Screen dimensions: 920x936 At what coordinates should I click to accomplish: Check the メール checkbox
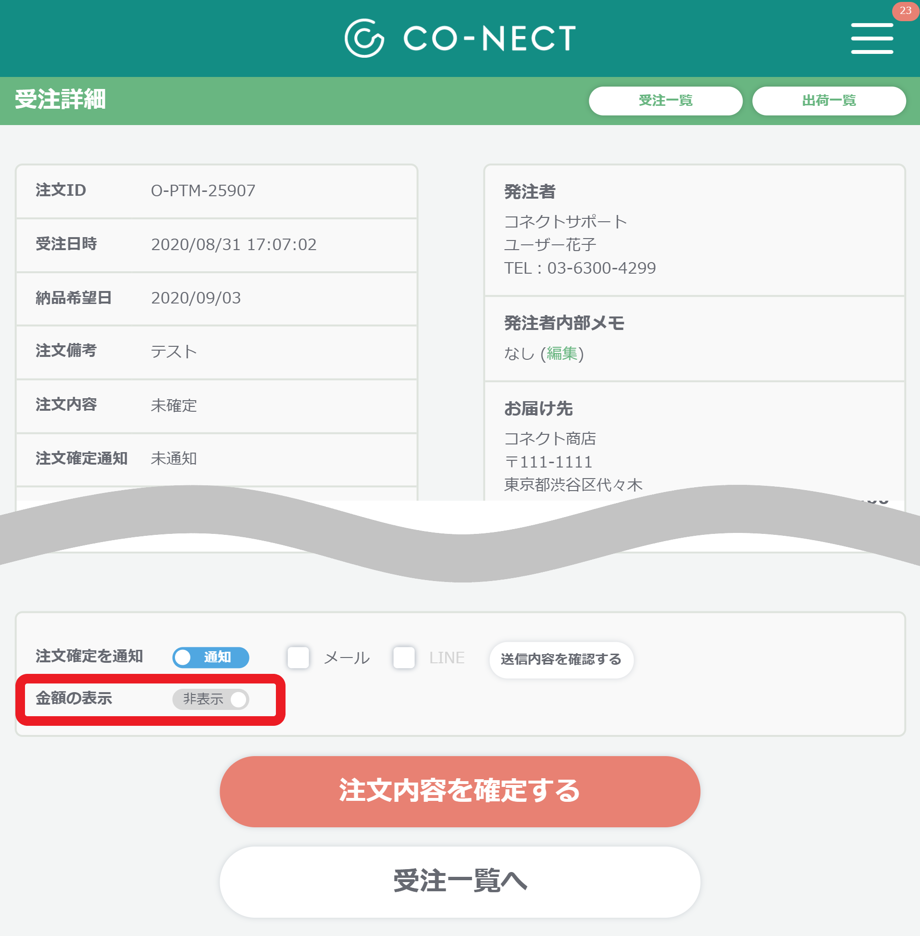point(298,658)
